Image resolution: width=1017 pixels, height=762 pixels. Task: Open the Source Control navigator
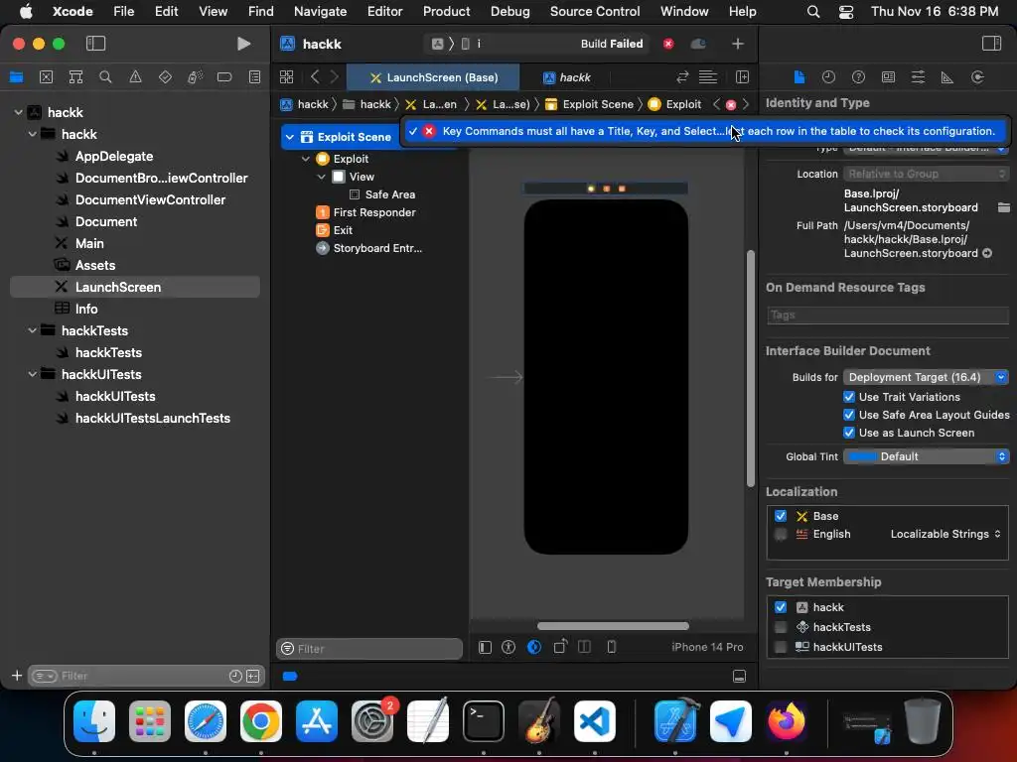[46, 77]
